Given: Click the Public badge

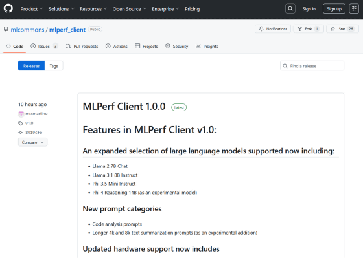Looking at the screenshot, I should pyautogui.click(x=95, y=29).
